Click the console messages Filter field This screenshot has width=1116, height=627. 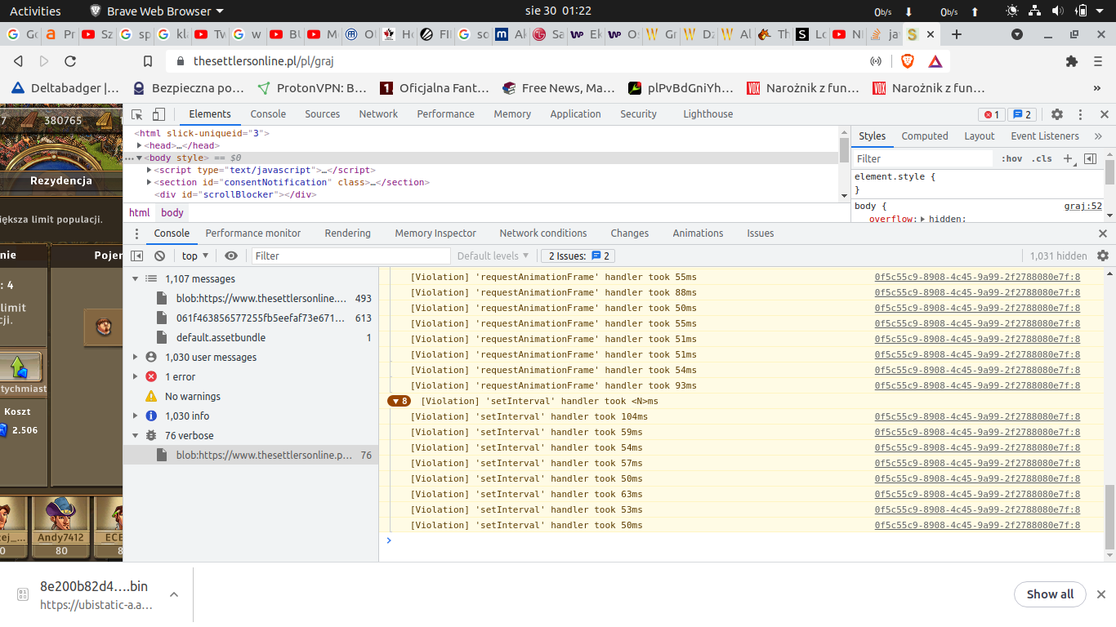click(351, 256)
